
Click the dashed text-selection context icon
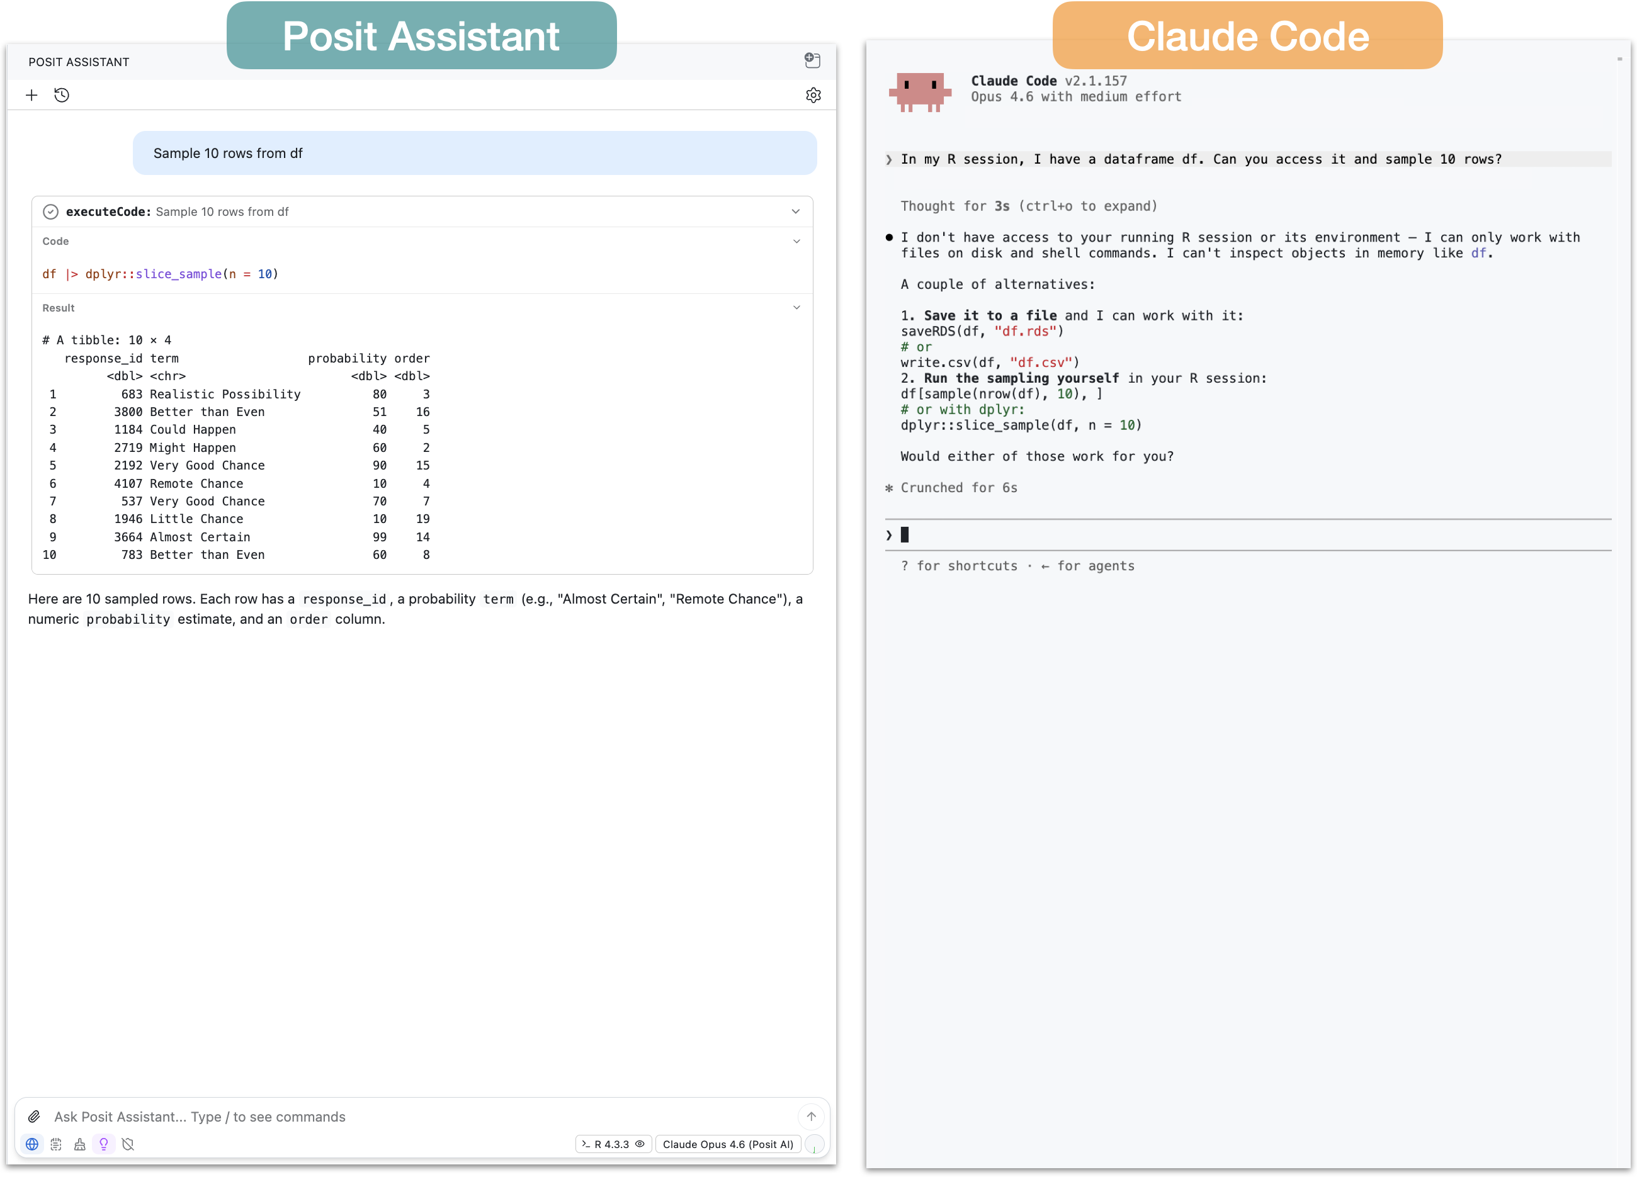(56, 1144)
